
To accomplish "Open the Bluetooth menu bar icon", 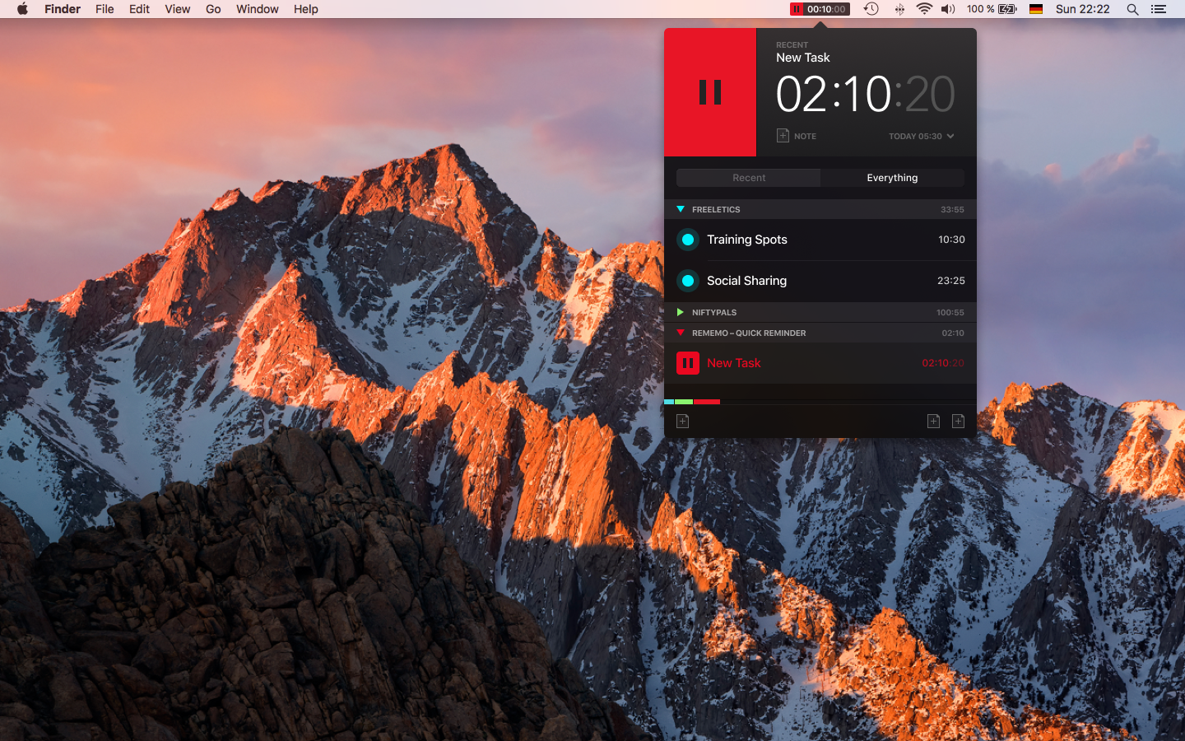I will coord(899,9).
